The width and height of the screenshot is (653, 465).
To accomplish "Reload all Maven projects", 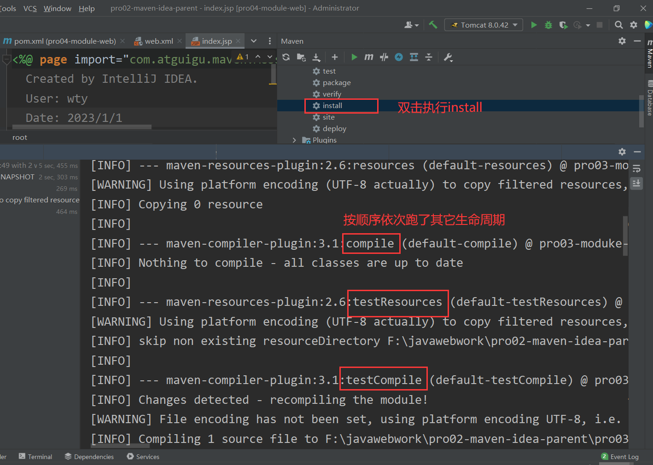I will pyautogui.click(x=286, y=57).
